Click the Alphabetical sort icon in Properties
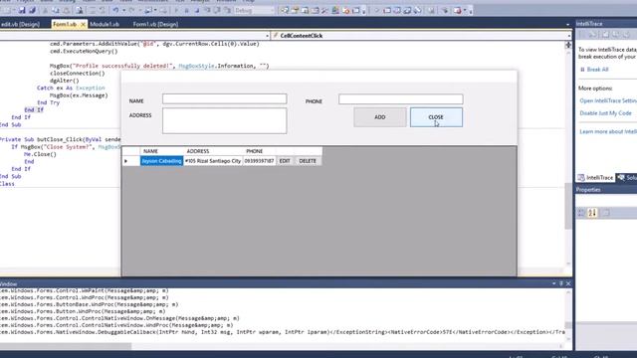Image resolution: width=637 pixels, height=358 pixels. point(592,212)
